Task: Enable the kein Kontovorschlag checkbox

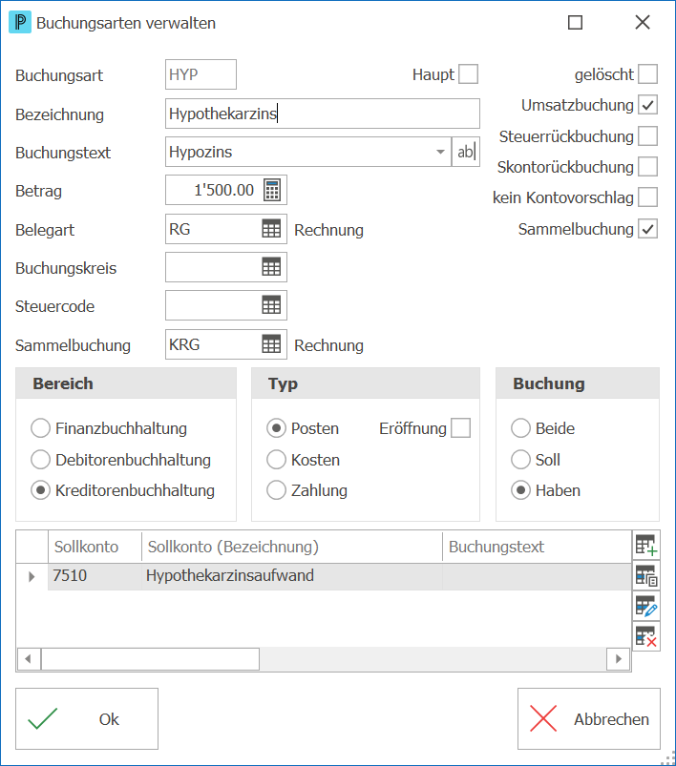Action: click(x=647, y=197)
